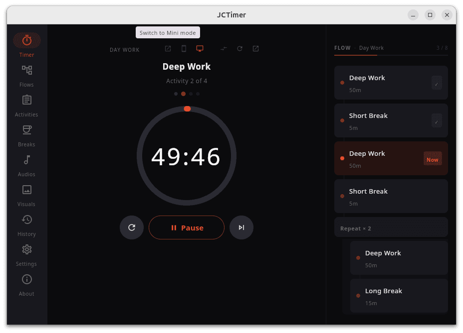This screenshot has width=463, height=333.
Task: Click the FLOW panel heading
Action: pyautogui.click(x=343, y=48)
